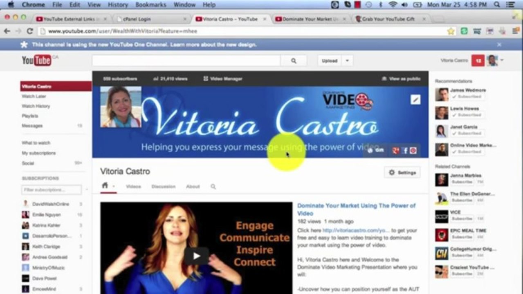Open macOS Spotlight search icon

(497, 5)
